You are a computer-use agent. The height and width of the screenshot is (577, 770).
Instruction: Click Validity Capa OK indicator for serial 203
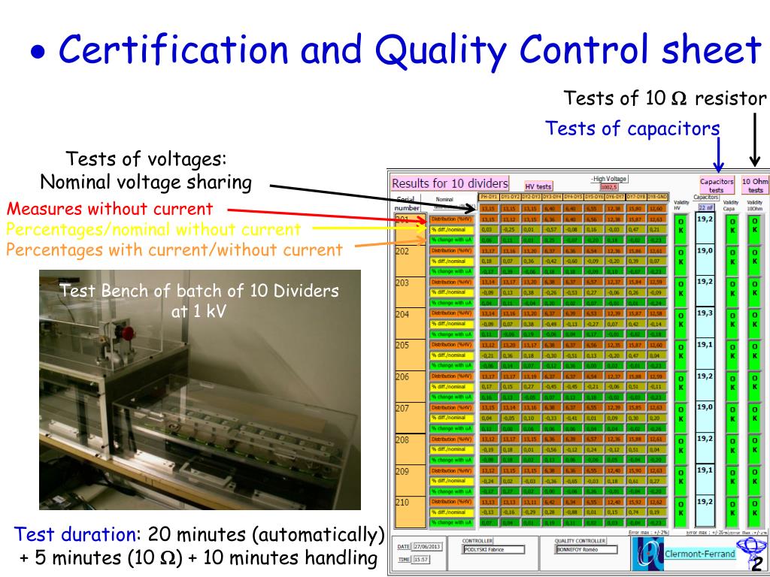click(x=732, y=292)
